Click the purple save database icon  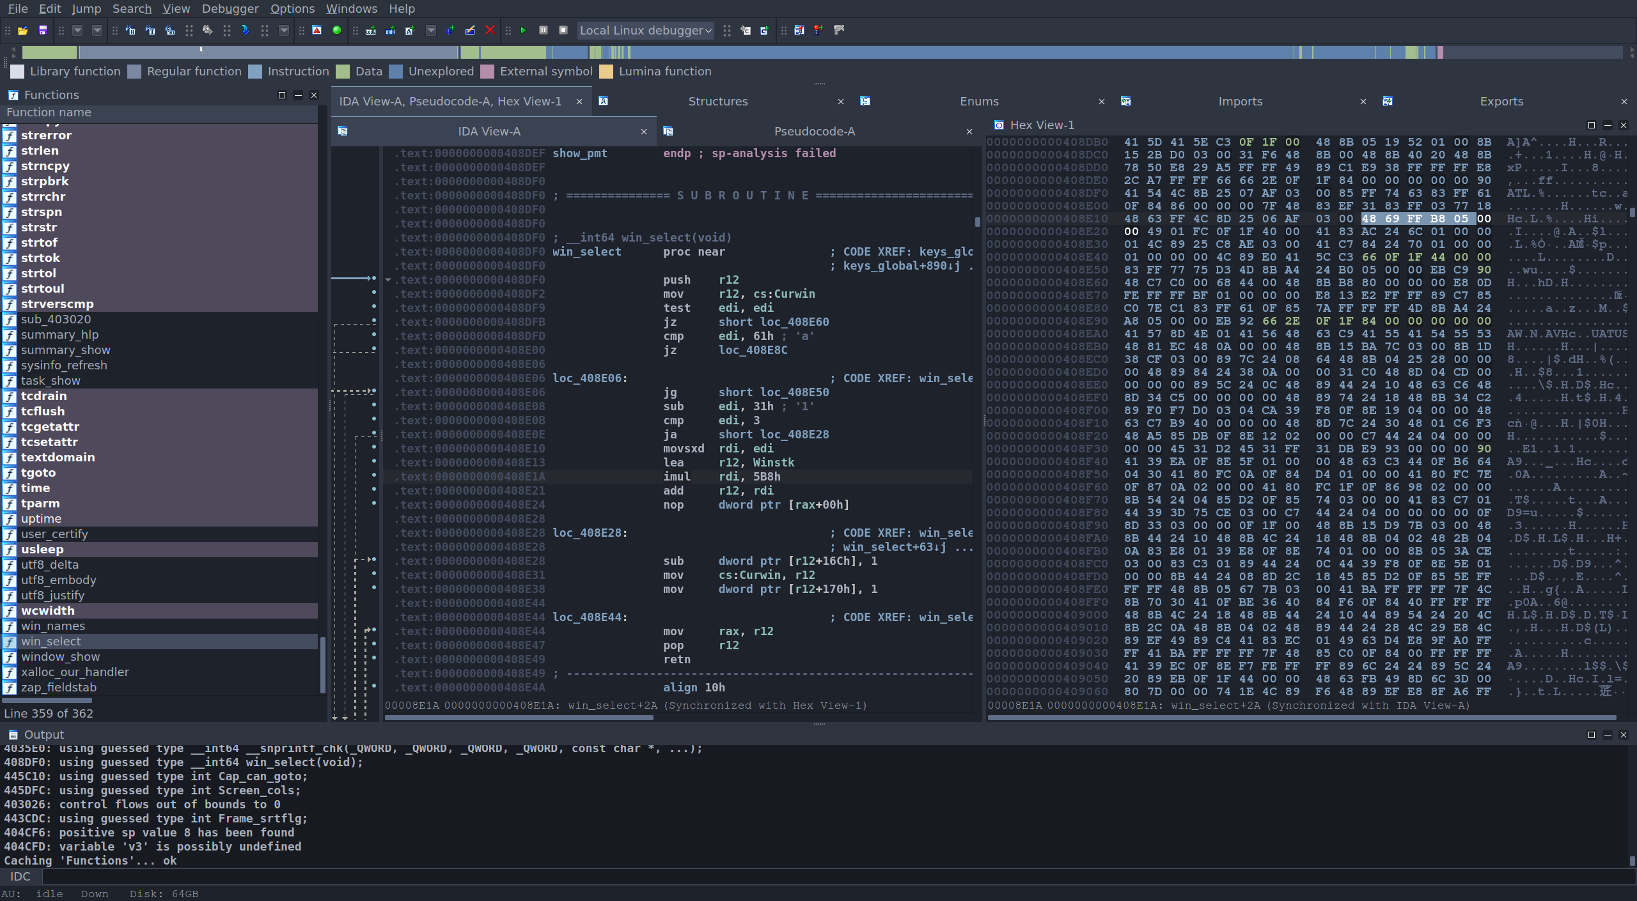tap(43, 30)
